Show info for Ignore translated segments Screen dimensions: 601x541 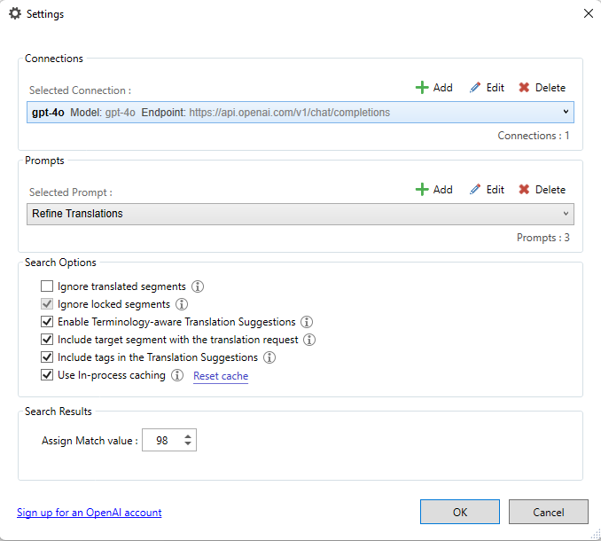tap(198, 286)
